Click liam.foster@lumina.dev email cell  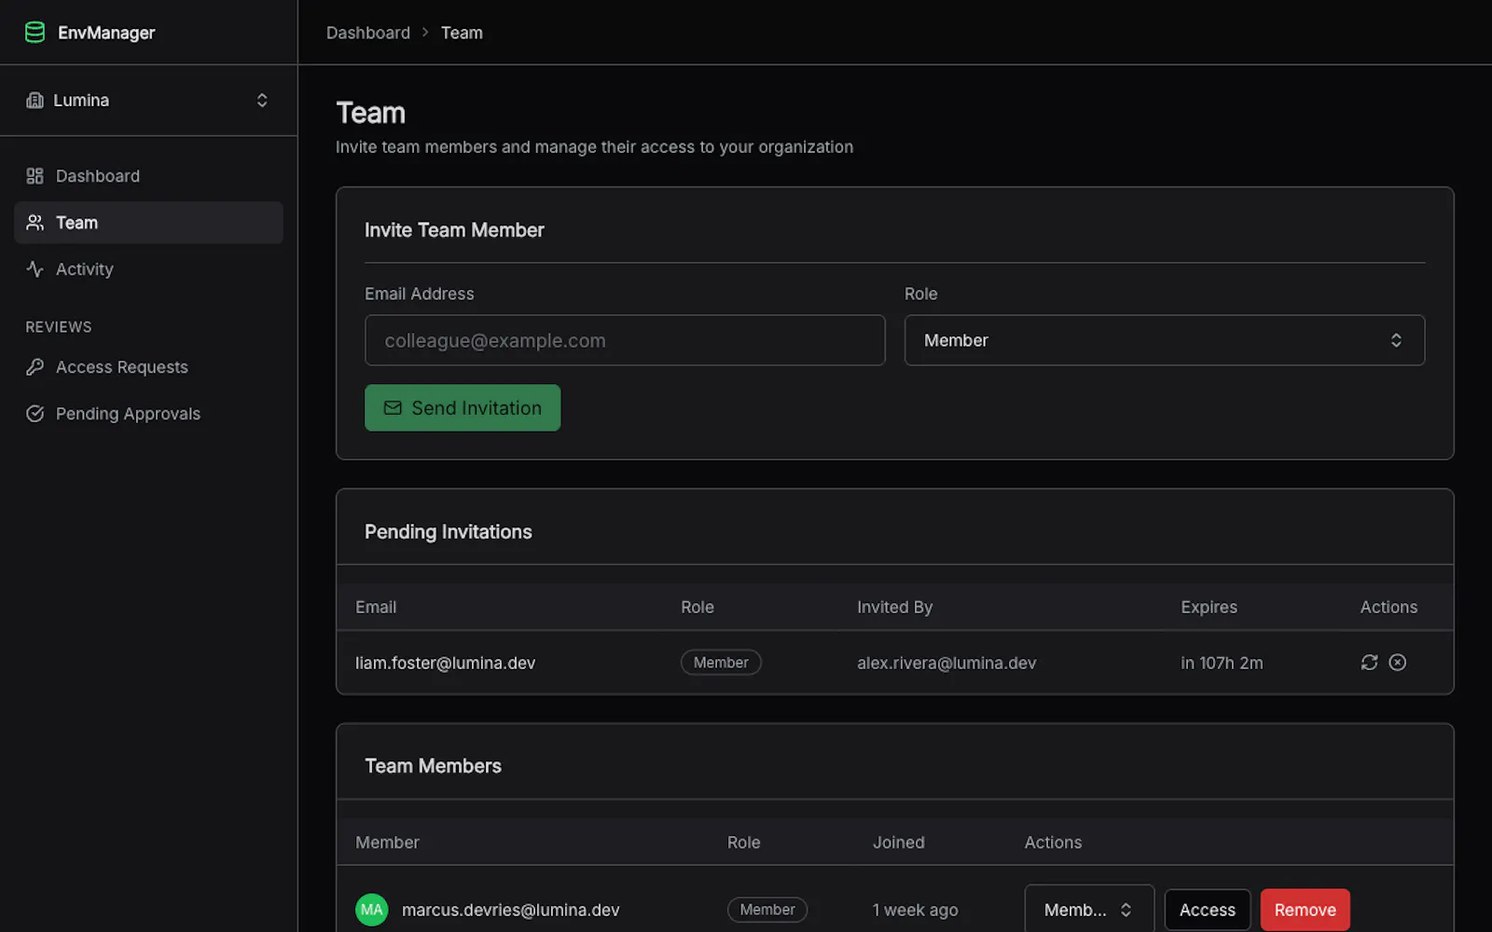coord(445,663)
